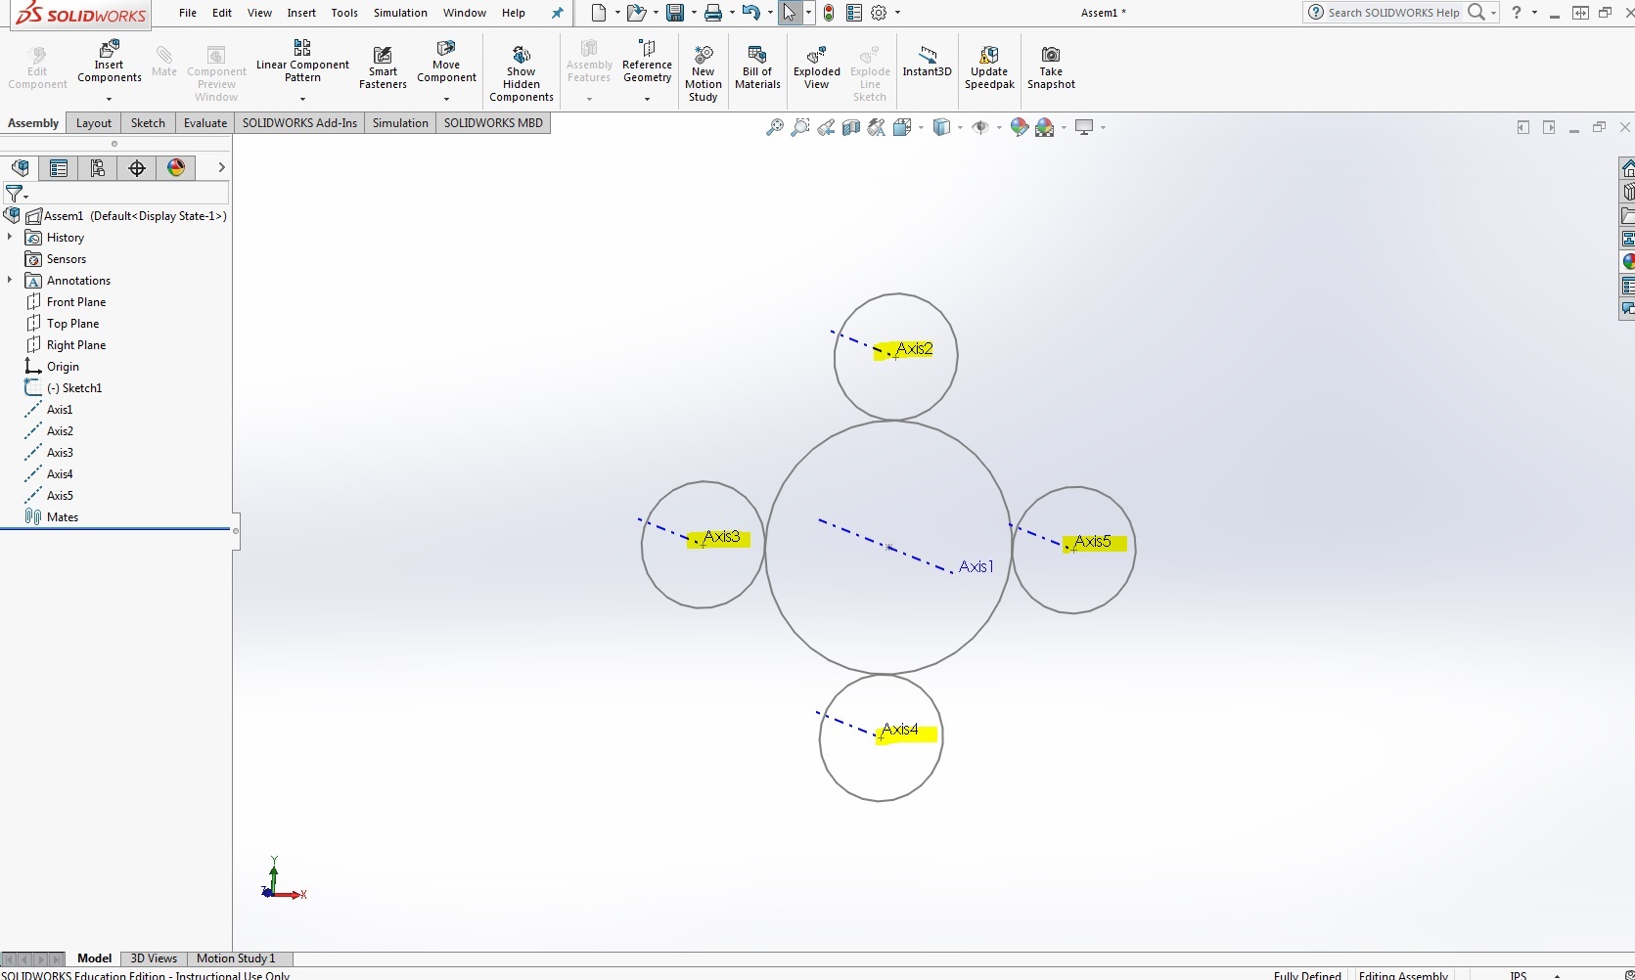Click the New document icon
Screen dimensions: 1635x980
(x=599, y=13)
